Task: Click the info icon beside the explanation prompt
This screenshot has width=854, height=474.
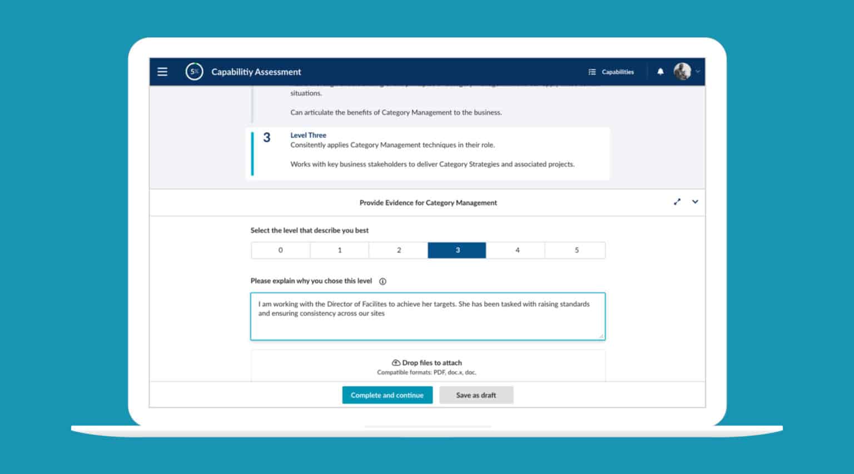Action: pos(383,281)
